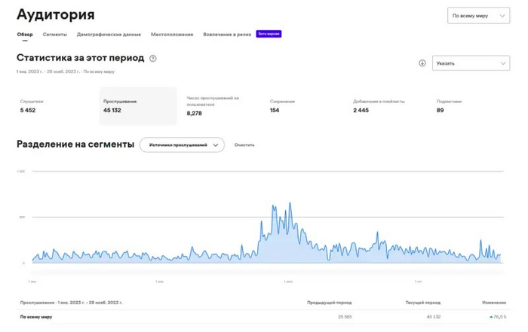
Task: Click the green change arrow by 76,5 %
Action: [490, 317]
